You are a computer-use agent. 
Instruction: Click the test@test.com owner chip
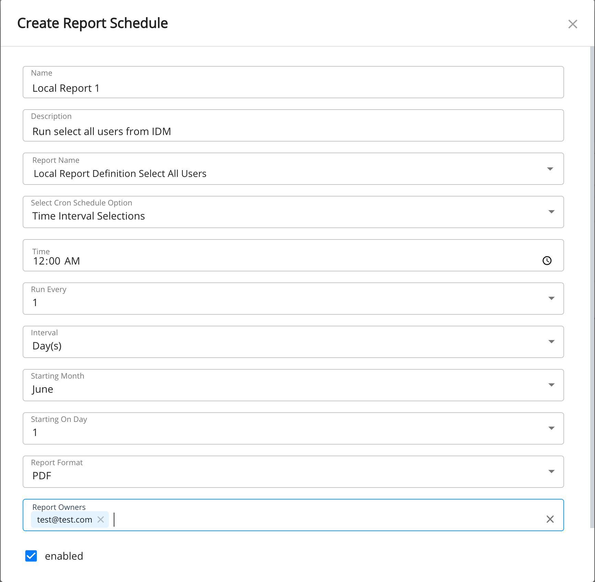pos(65,519)
